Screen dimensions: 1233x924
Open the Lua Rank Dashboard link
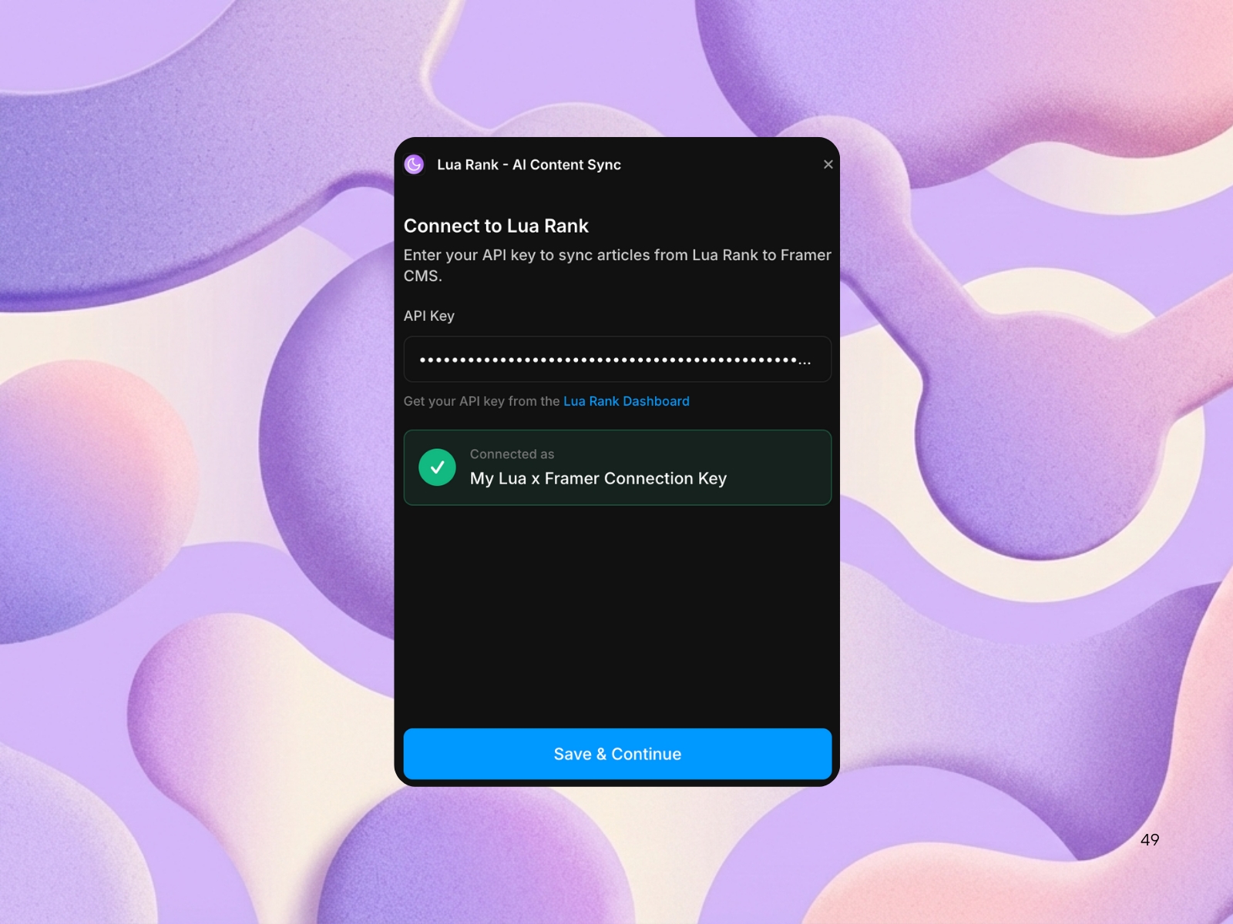(627, 401)
